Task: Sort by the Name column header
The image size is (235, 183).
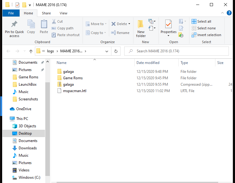Action: click(62, 63)
